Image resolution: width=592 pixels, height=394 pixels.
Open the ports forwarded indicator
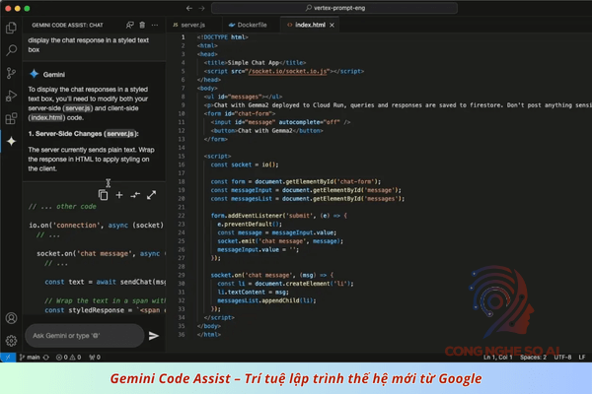pyautogui.click(x=95, y=357)
